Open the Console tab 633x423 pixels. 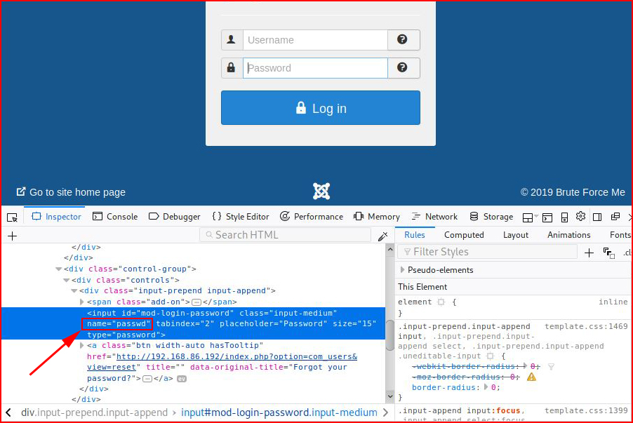tap(115, 217)
